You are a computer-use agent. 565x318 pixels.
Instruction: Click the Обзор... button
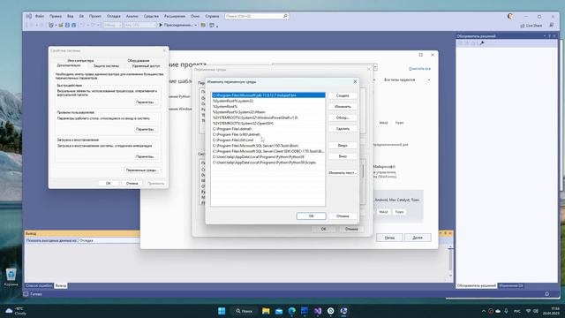pyautogui.click(x=343, y=117)
